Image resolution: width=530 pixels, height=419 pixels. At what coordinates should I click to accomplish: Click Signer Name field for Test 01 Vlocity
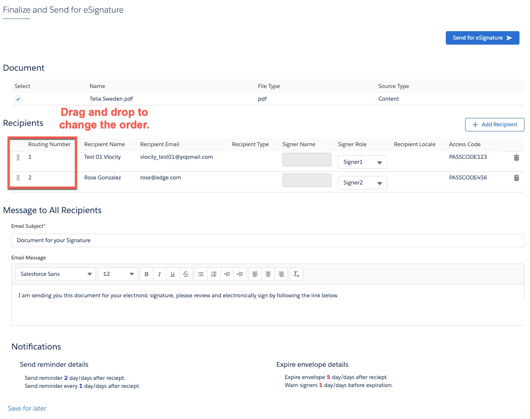pyautogui.click(x=307, y=160)
